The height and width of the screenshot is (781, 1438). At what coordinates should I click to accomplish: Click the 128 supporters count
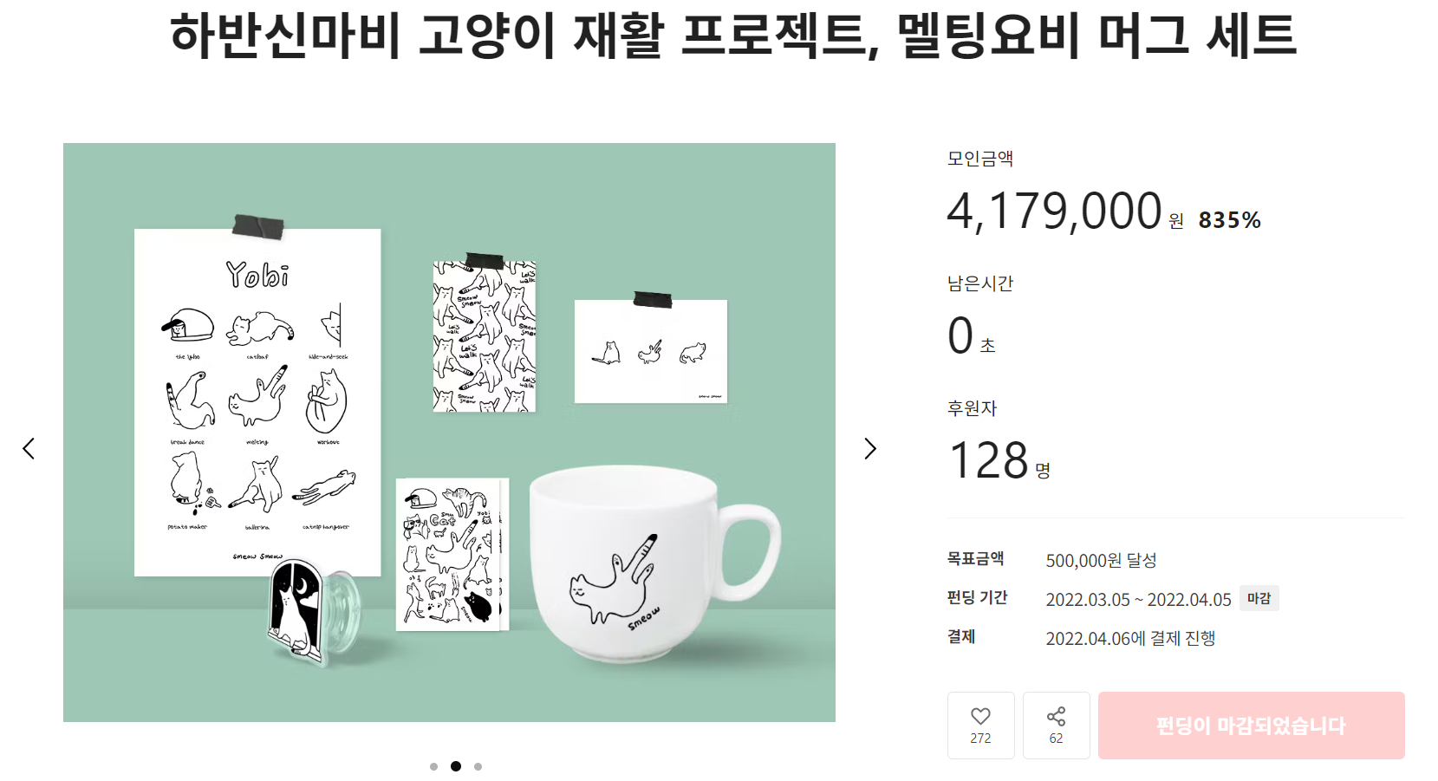[988, 460]
